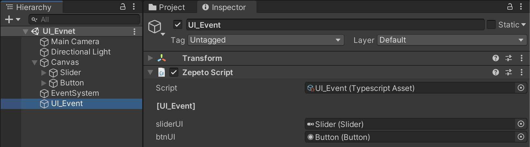This screenshot has height=147, width=530.
Task: Disable the Zepeto Script component checkbox
Action: pos(174,72)
